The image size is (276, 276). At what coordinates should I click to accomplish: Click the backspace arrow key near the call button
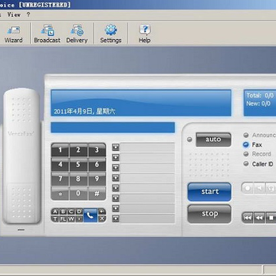coord(102,212)
